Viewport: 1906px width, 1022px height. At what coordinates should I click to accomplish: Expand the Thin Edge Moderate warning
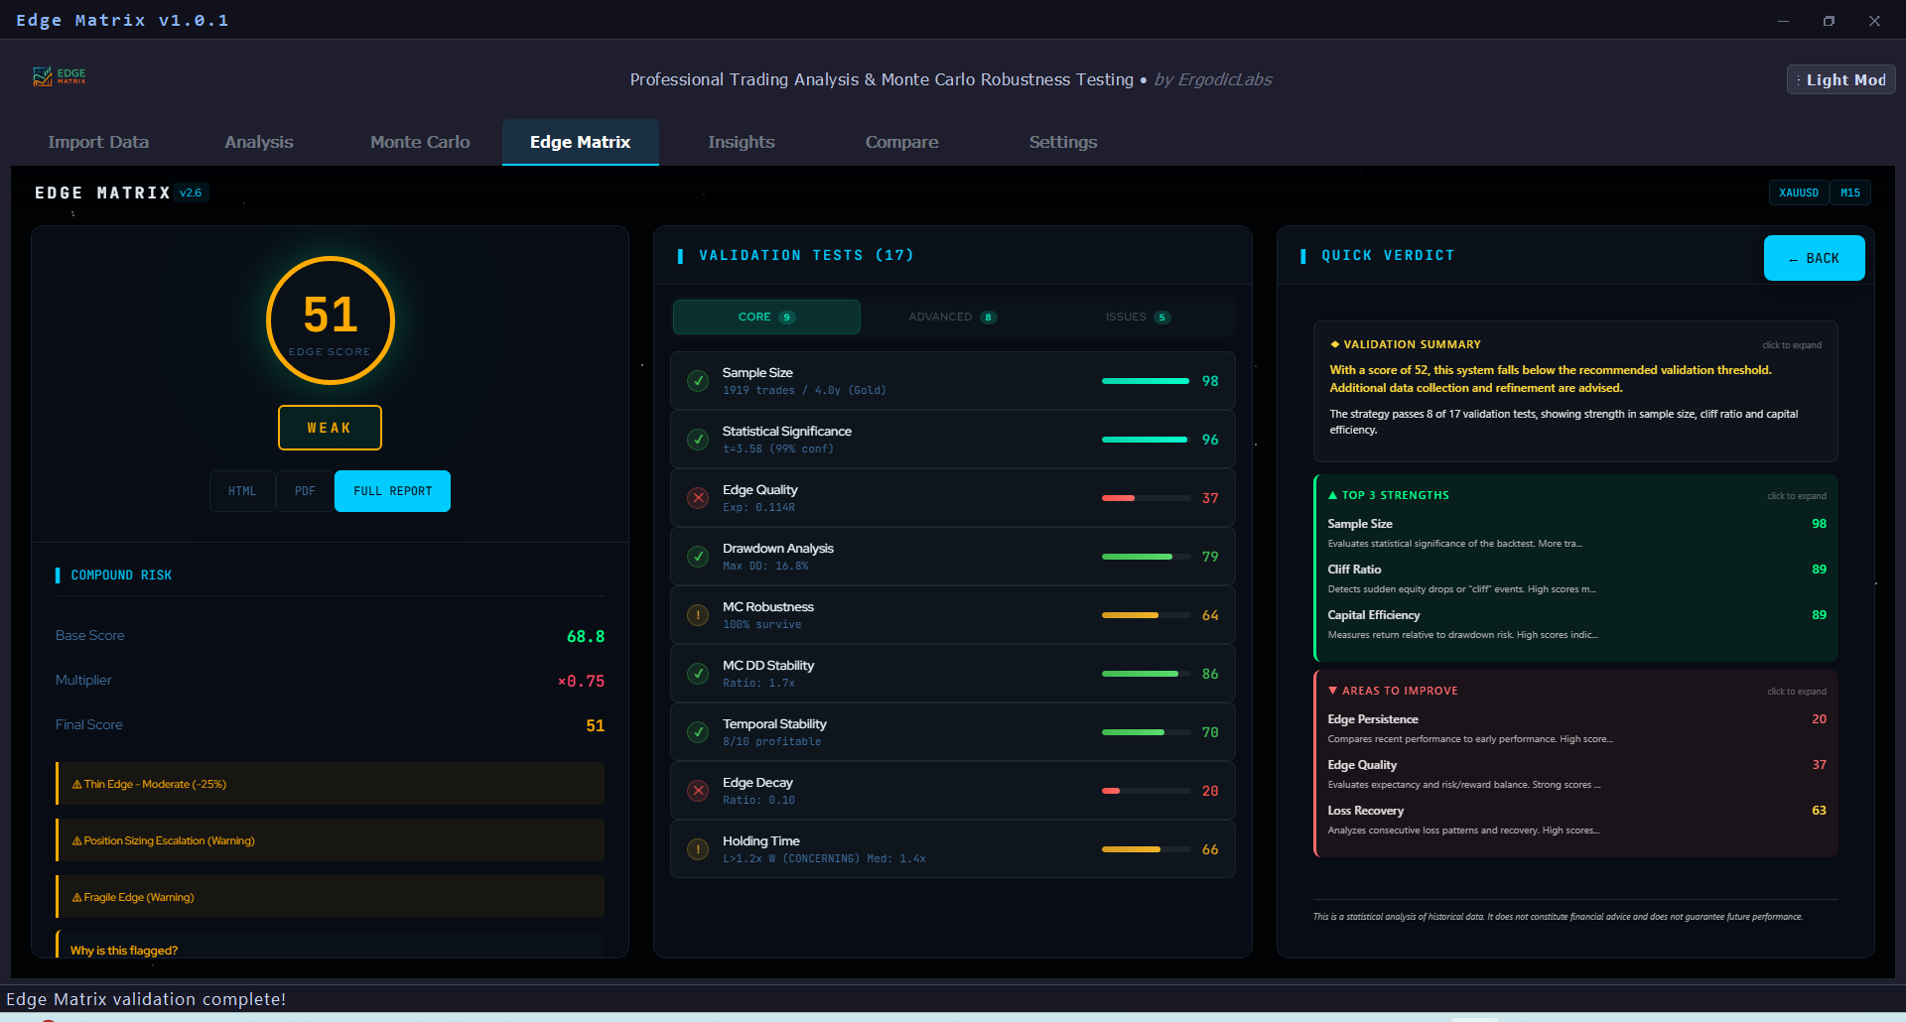pyautogui.click(x=330, y=784)
